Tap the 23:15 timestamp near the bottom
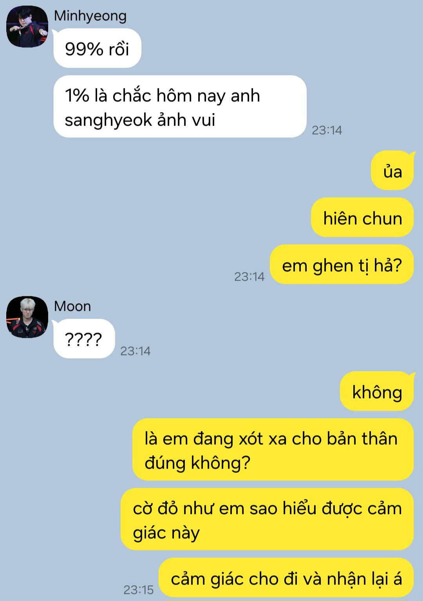The width and height of the screenshot is (423, 601). 139,590
